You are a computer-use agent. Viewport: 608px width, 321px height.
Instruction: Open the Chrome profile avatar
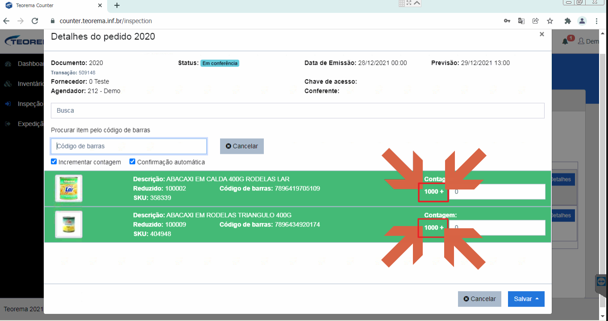tap(582, 21)
